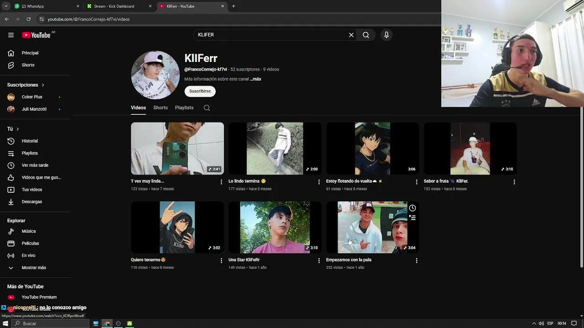Expand the Tú section
This screenshot has width=584, height=328.
pyautogui.click(x=13, y=129)
